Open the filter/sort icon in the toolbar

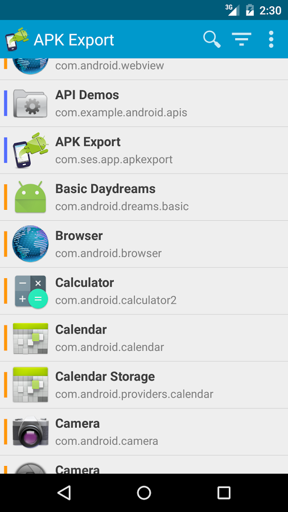point(241,39)
